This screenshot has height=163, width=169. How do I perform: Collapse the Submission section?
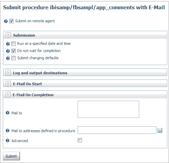(x=8, y=35)
